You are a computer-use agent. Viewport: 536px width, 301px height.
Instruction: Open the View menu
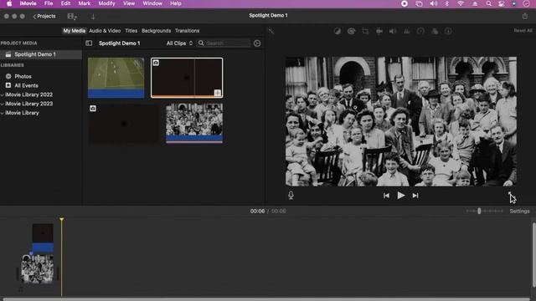[x=129, y=3]
